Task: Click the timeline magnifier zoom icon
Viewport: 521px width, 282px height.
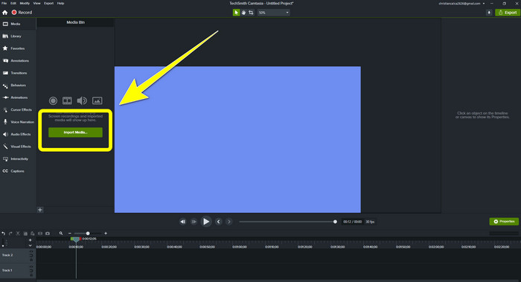Action: [x=61, y=234]
